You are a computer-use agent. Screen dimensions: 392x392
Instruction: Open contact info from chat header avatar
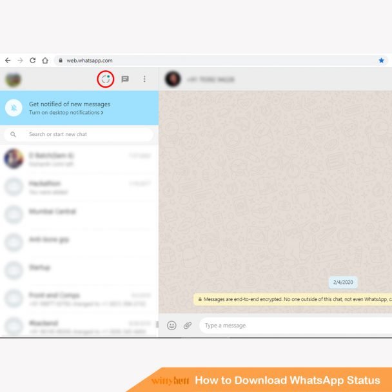tap(173, 79)
